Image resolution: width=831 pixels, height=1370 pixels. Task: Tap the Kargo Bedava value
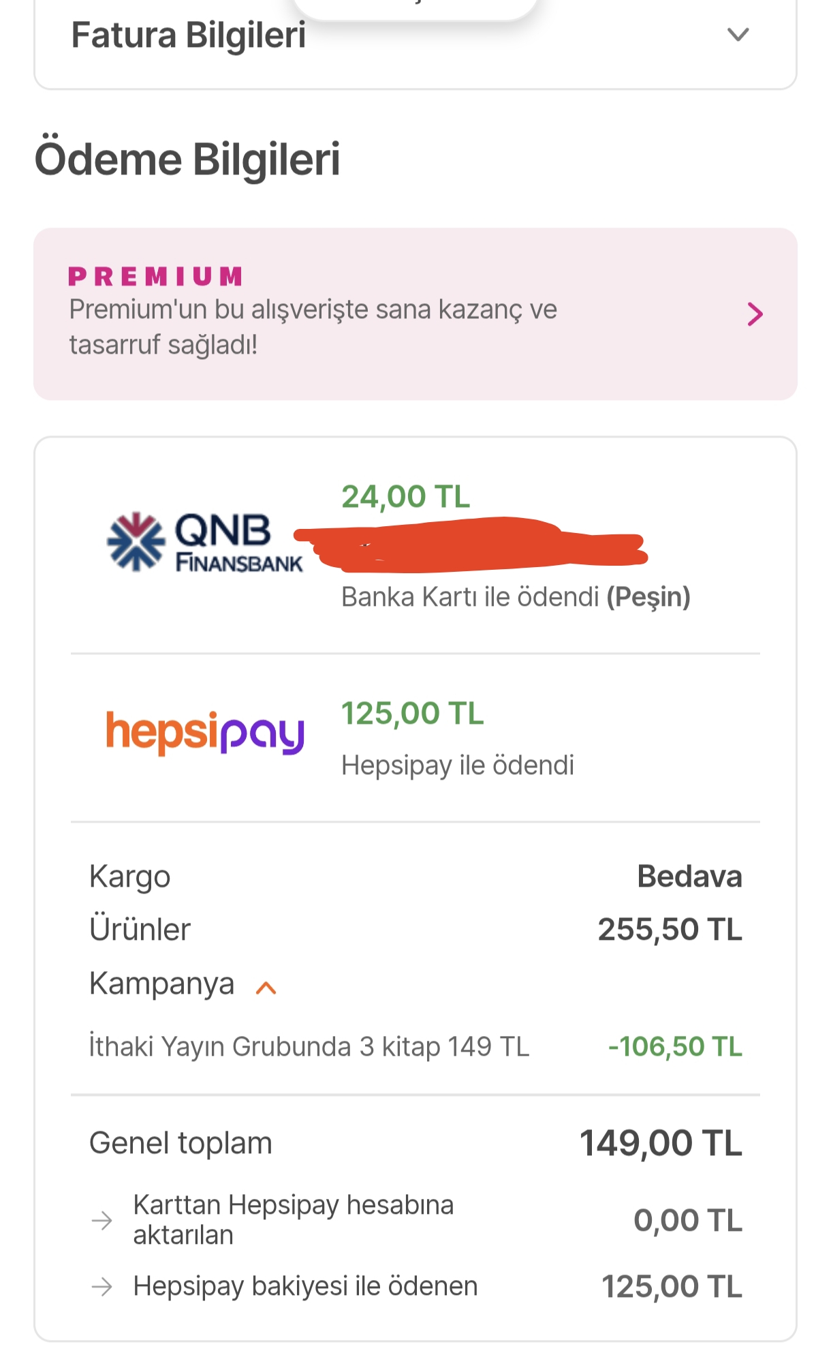click(689, 877)
